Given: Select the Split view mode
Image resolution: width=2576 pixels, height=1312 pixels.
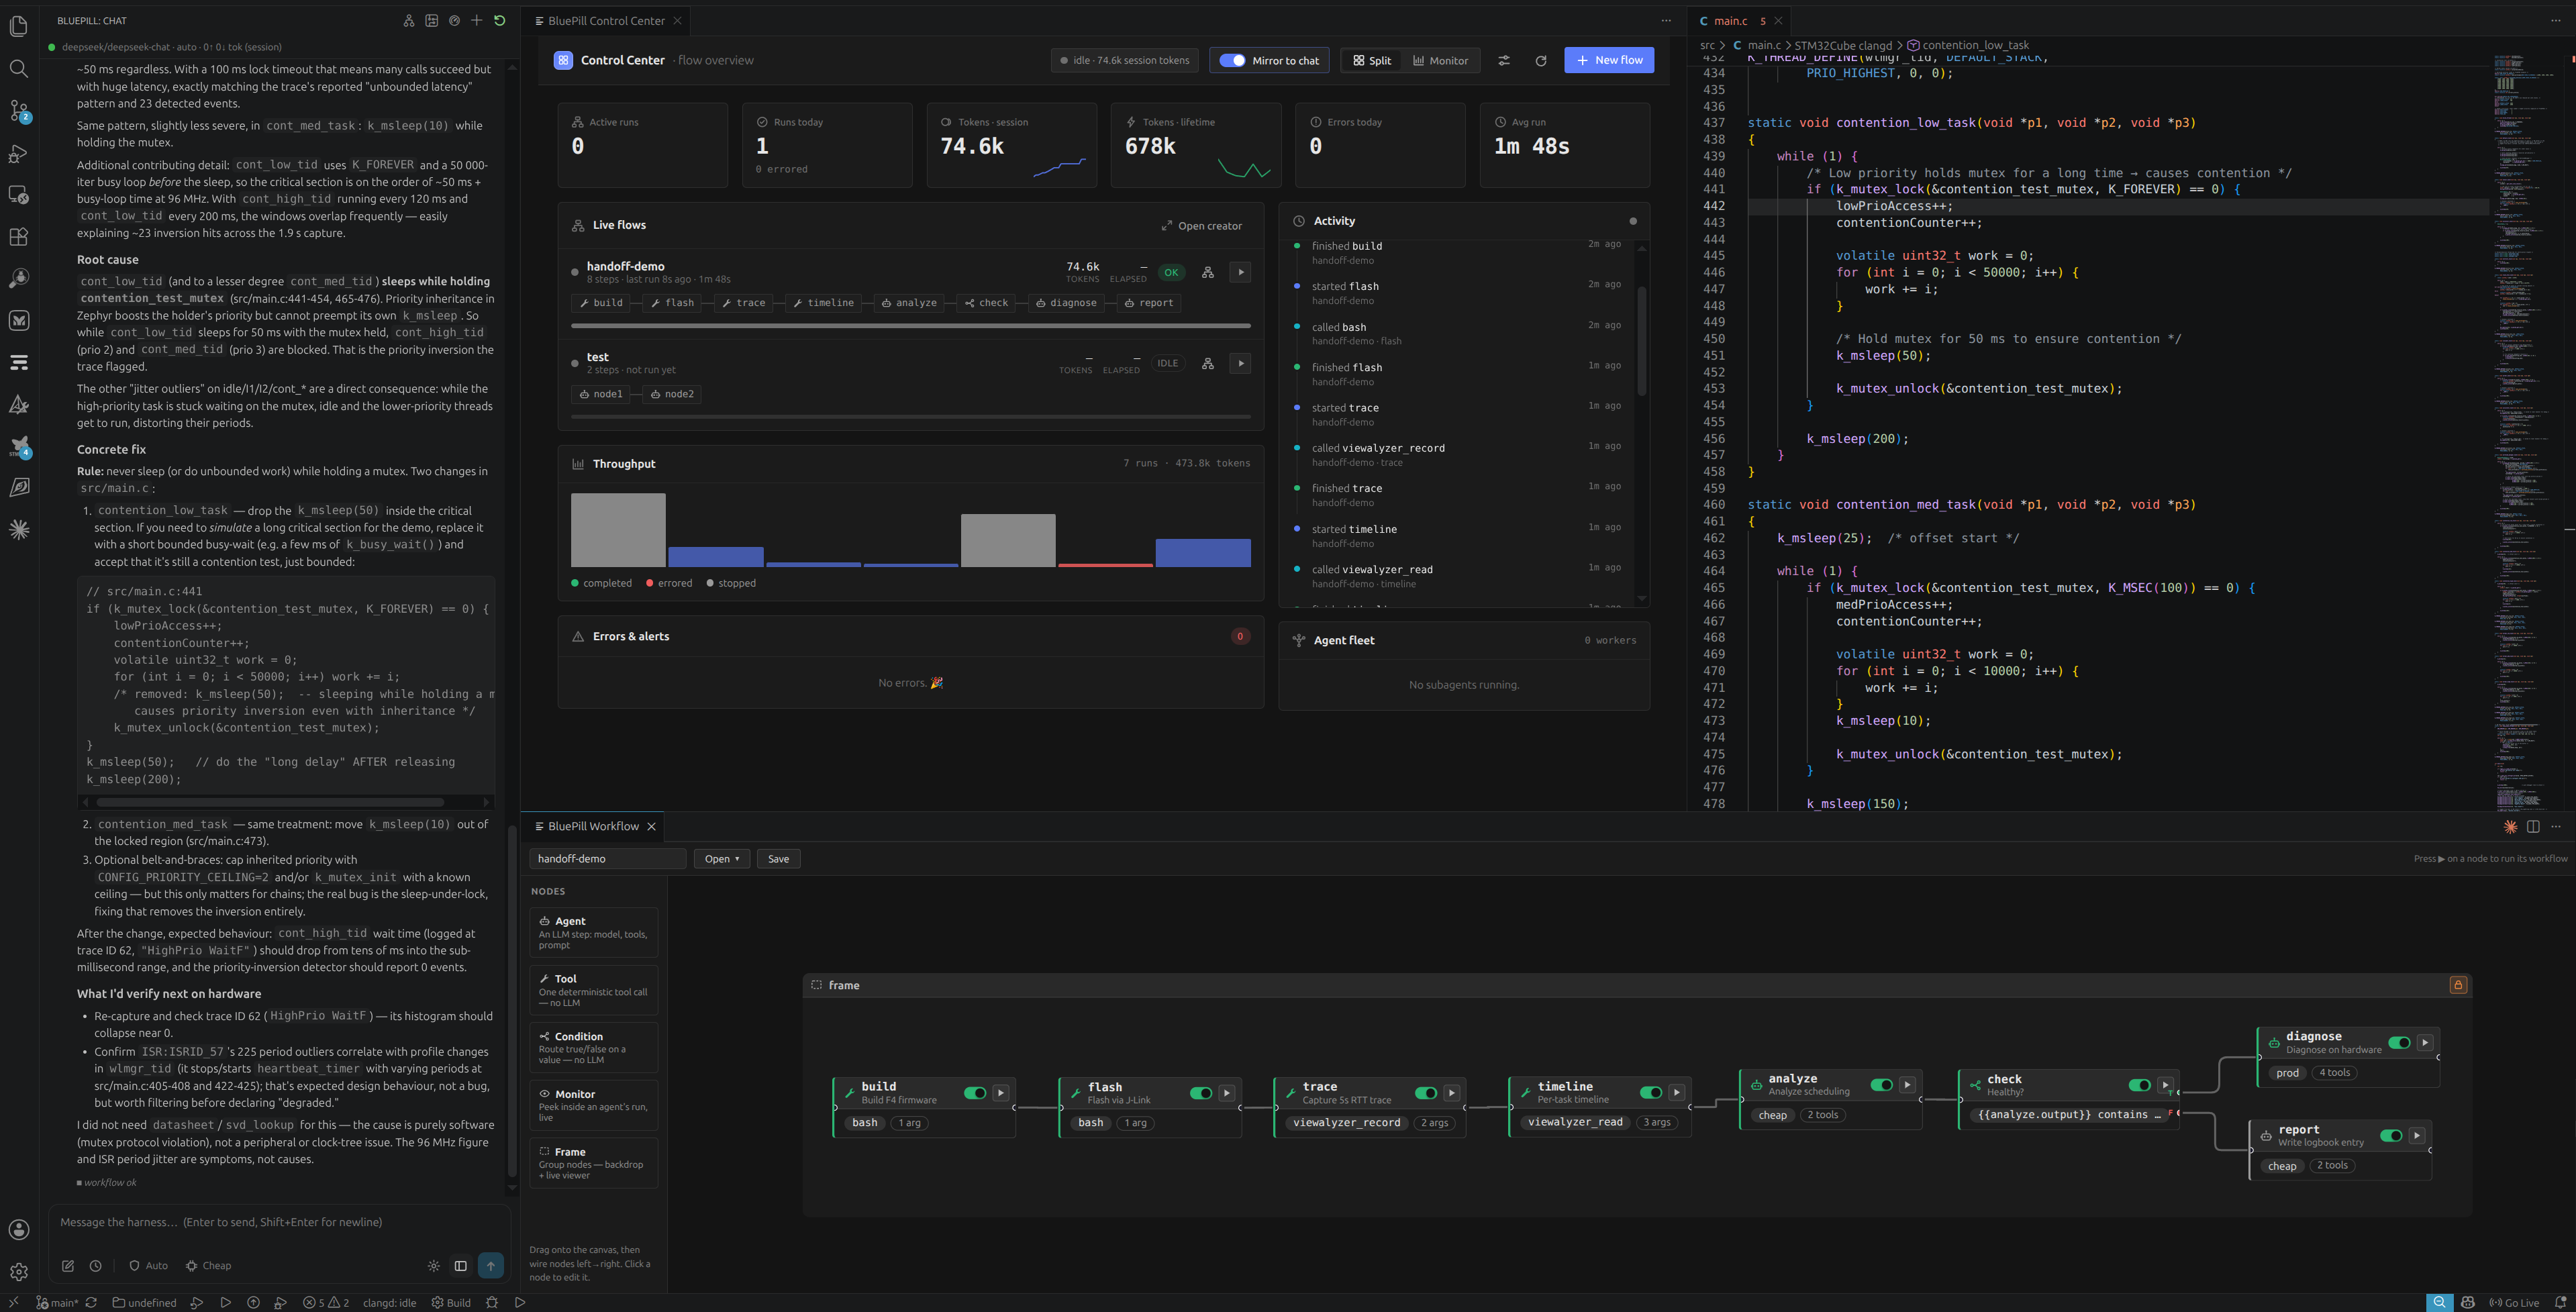Looking at the screenshot, I should pyautogui.click(x=1372, y=60).
